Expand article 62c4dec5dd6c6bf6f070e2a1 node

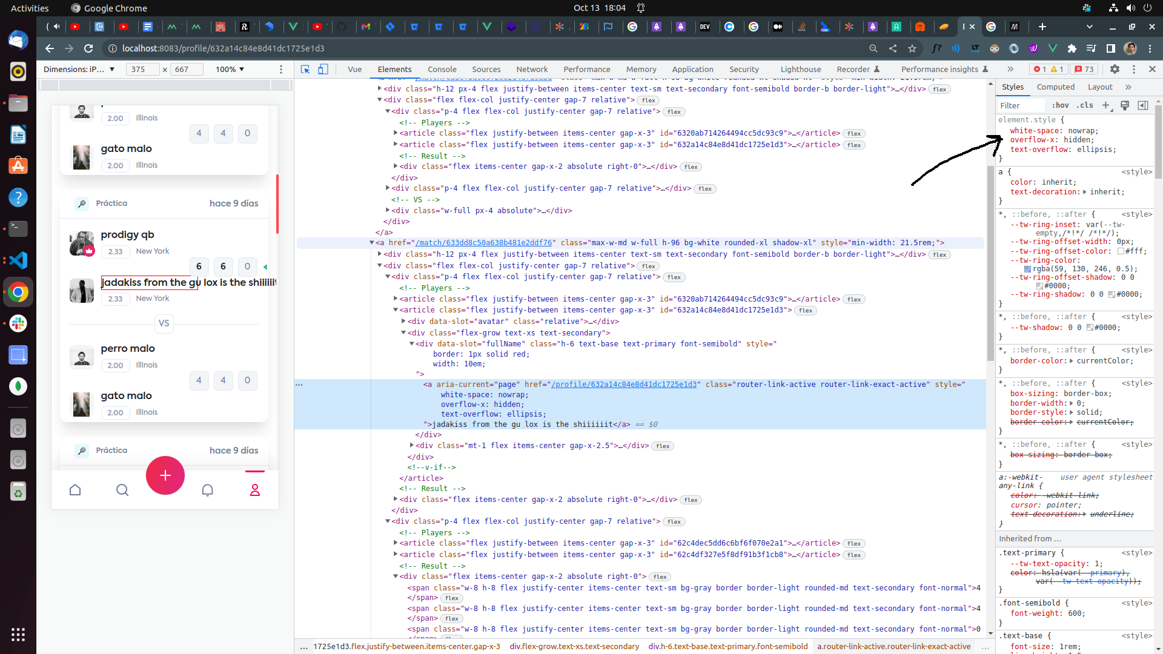coord(396,543)
